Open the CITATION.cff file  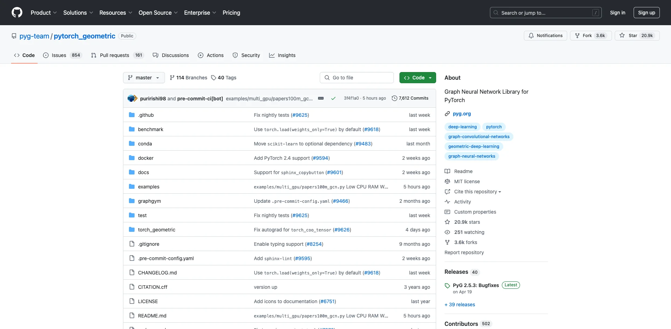coord(153,287)
